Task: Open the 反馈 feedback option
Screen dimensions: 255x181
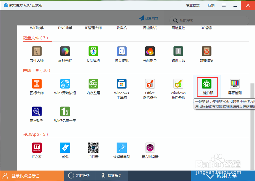Action: (x=211, y=5)
